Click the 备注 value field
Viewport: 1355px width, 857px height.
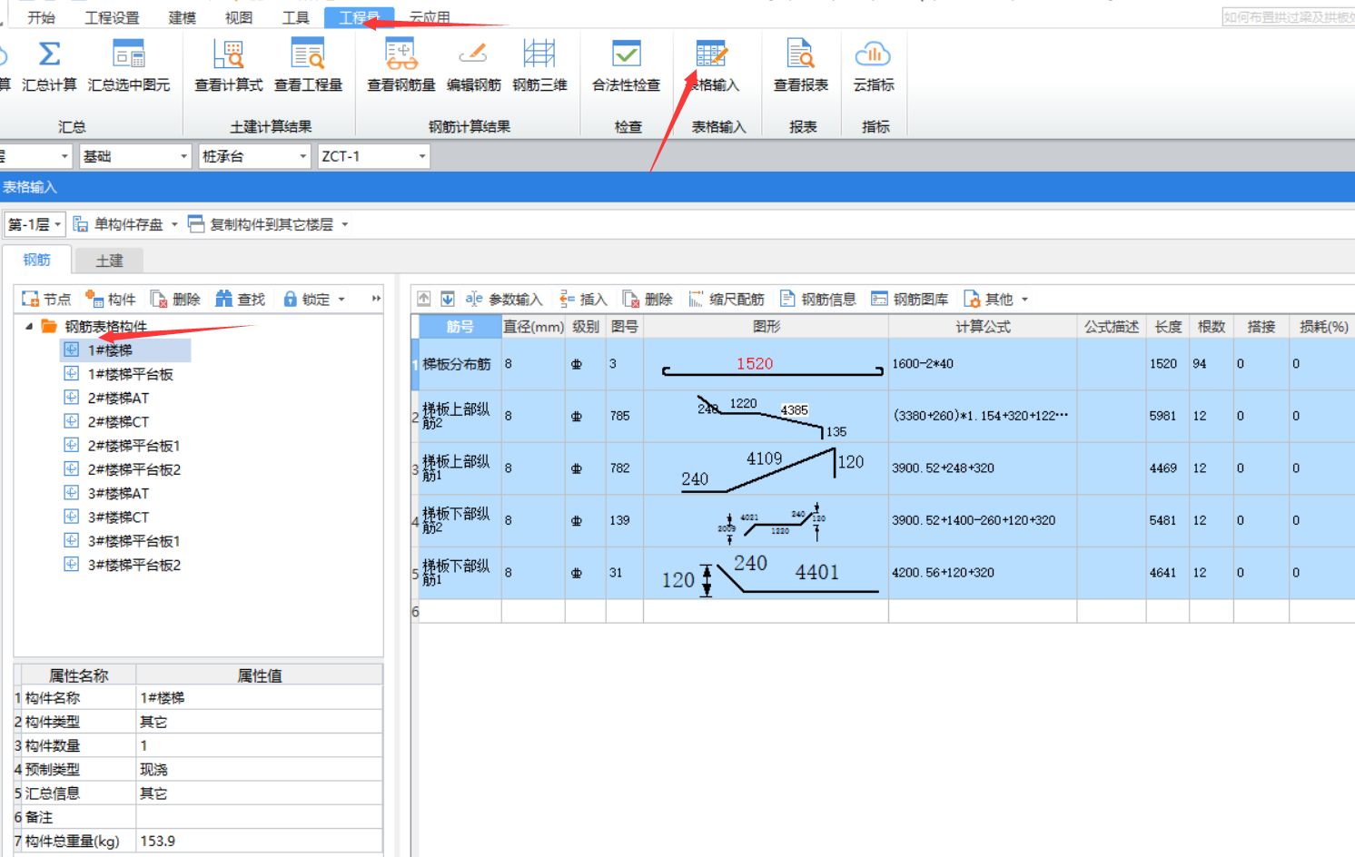pyautogui.click(x=259, y=817)
